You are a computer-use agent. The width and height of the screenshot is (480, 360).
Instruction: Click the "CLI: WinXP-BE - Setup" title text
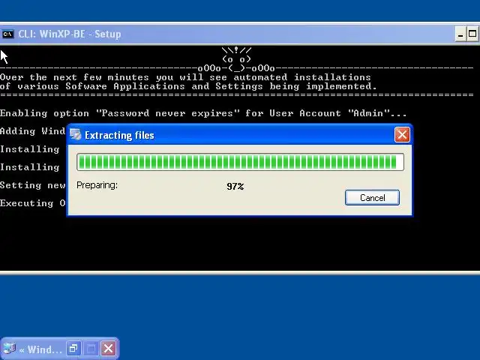coord(70,34)
